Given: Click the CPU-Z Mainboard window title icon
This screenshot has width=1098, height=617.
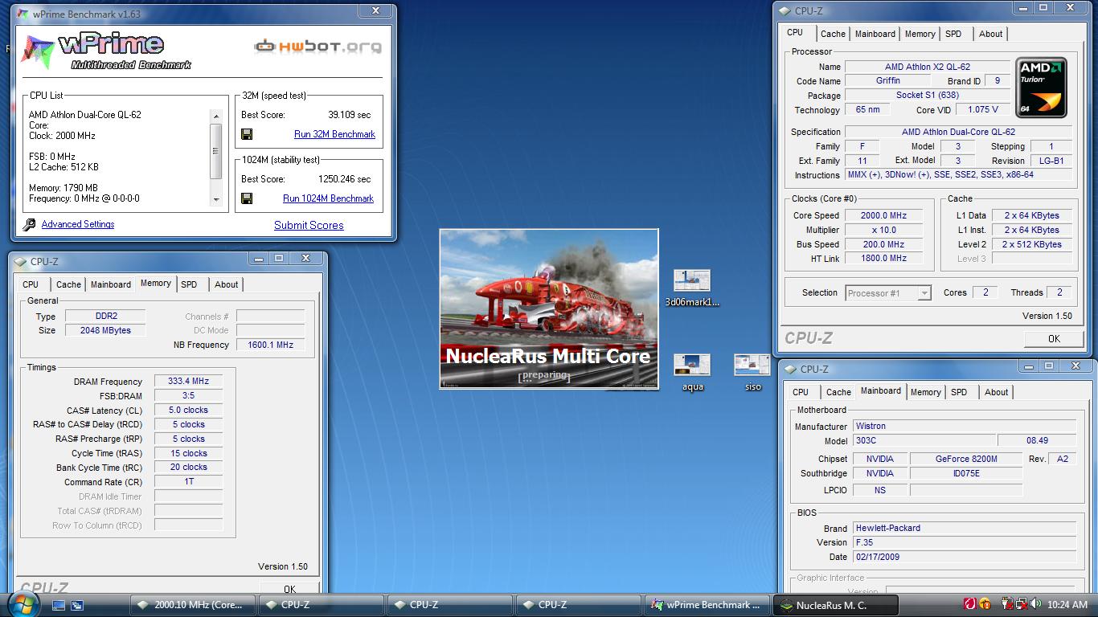Looking at the screenshot, I should (790, 369).
